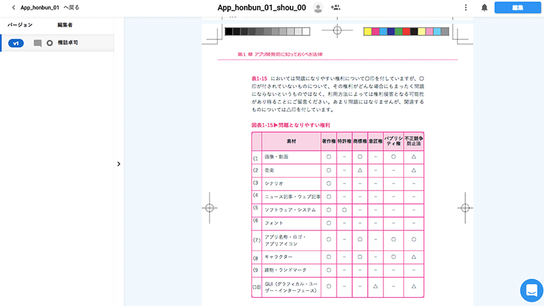Click the document title App_honbun_01_shou_00
The image size is (544, 306).
[262, 7]
